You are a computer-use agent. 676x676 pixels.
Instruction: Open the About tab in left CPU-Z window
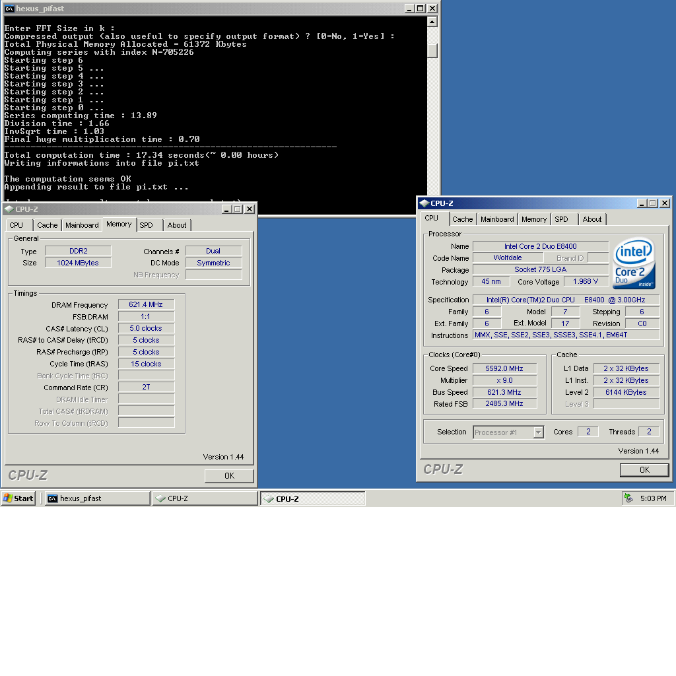177,225
